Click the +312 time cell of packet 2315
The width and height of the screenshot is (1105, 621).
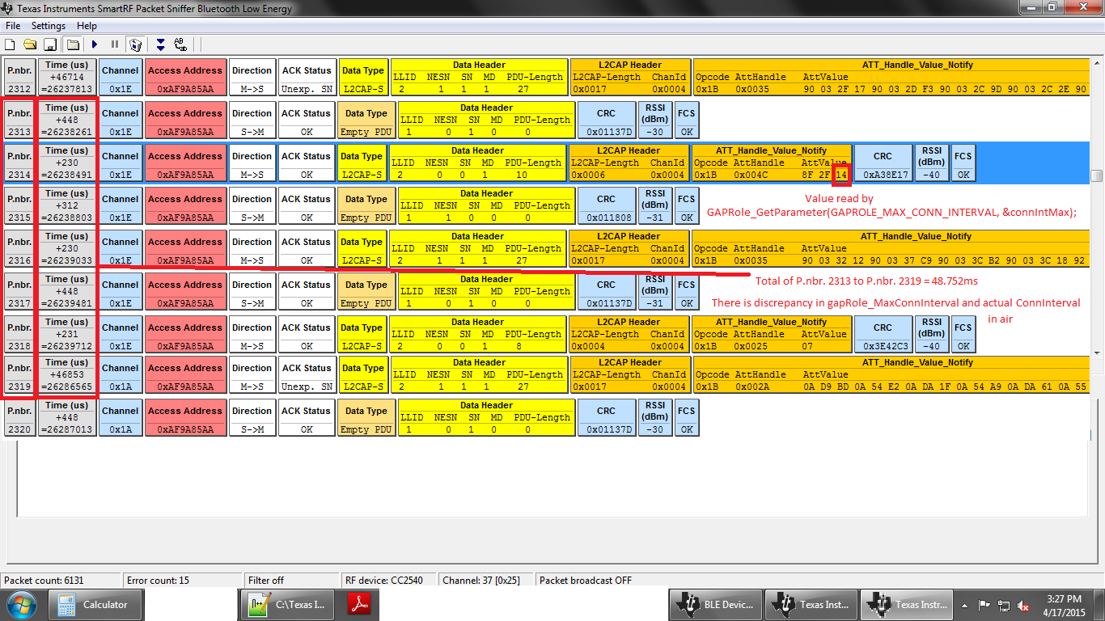[x=67, y=206]
